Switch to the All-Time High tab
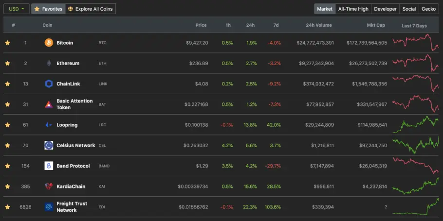The image size is (443, 221). (x=353, y=9)
